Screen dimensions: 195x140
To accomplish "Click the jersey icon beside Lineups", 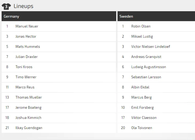I will click(x=6, y=6).
